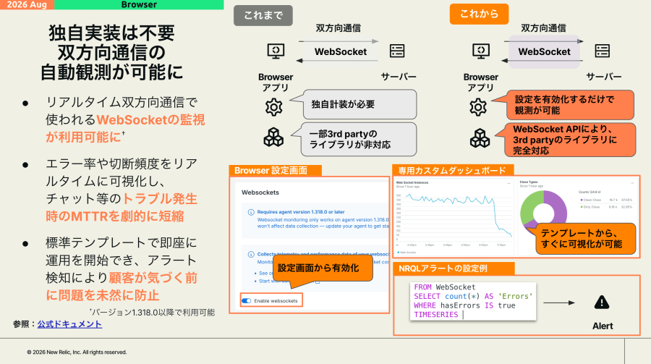Image resolution: width=651 pixels, height=364 pixels.
Task: Click the orange トラブル発生 highlighted text
Action: pos(160,198)
